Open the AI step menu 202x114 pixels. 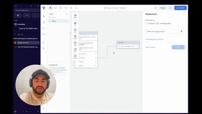coord(75,24)
